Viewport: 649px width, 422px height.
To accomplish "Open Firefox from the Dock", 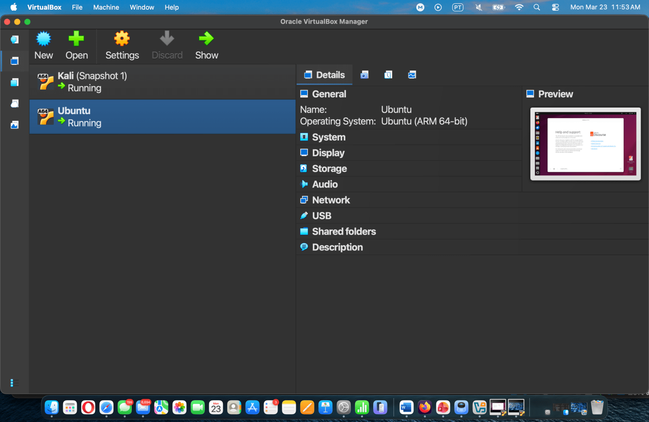I will pyautogui.click(x=425, y=408).
